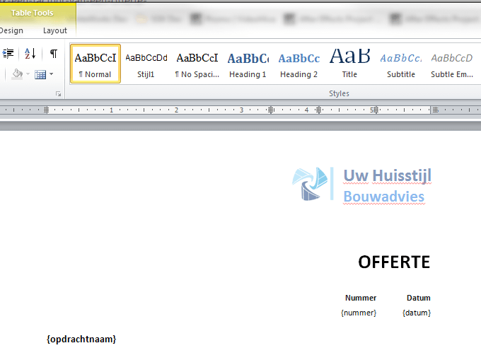Open Paragraph dialog launcher icon
Viewport: 481px width, 360px height.
(58, 94)
